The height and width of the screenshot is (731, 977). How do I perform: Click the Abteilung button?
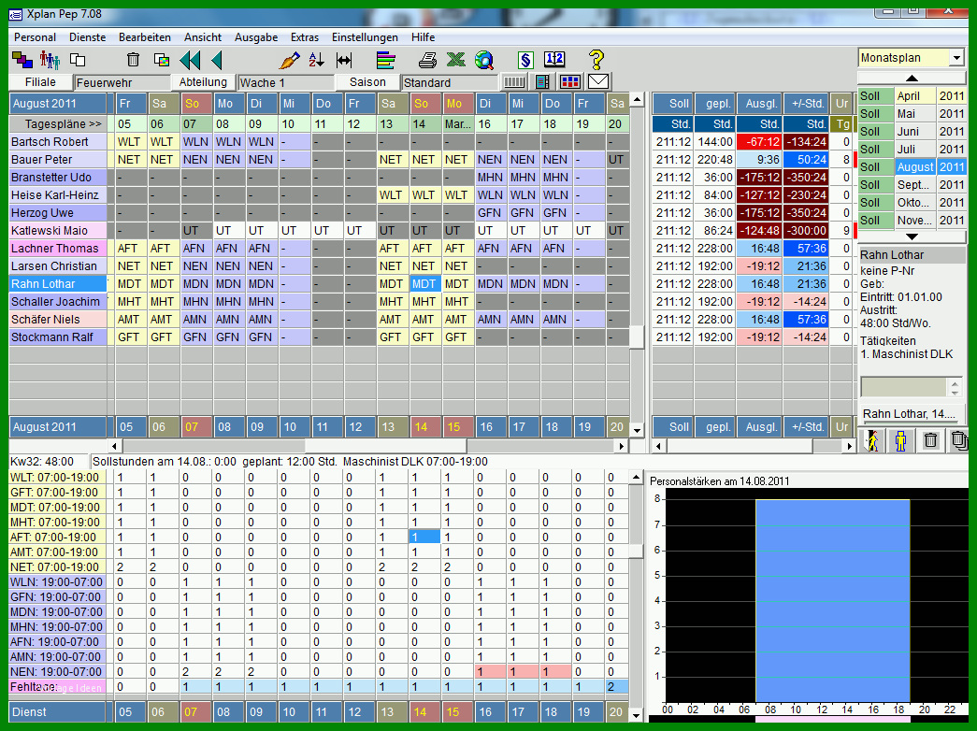(203, 82)
